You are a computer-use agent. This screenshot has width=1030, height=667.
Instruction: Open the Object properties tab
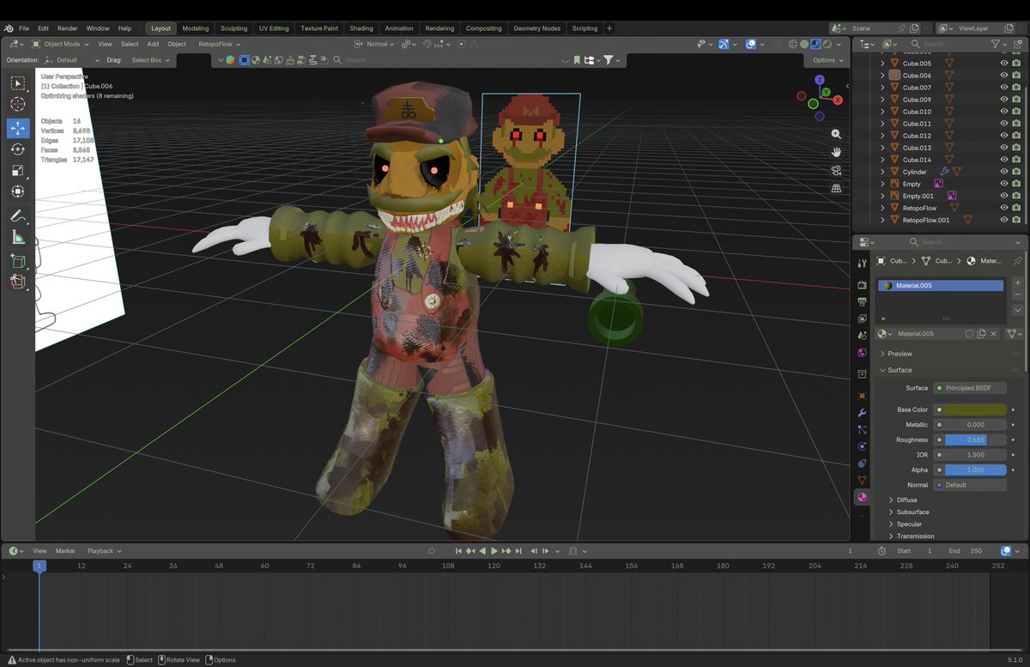pyautogui.click(x=862, y=396)
